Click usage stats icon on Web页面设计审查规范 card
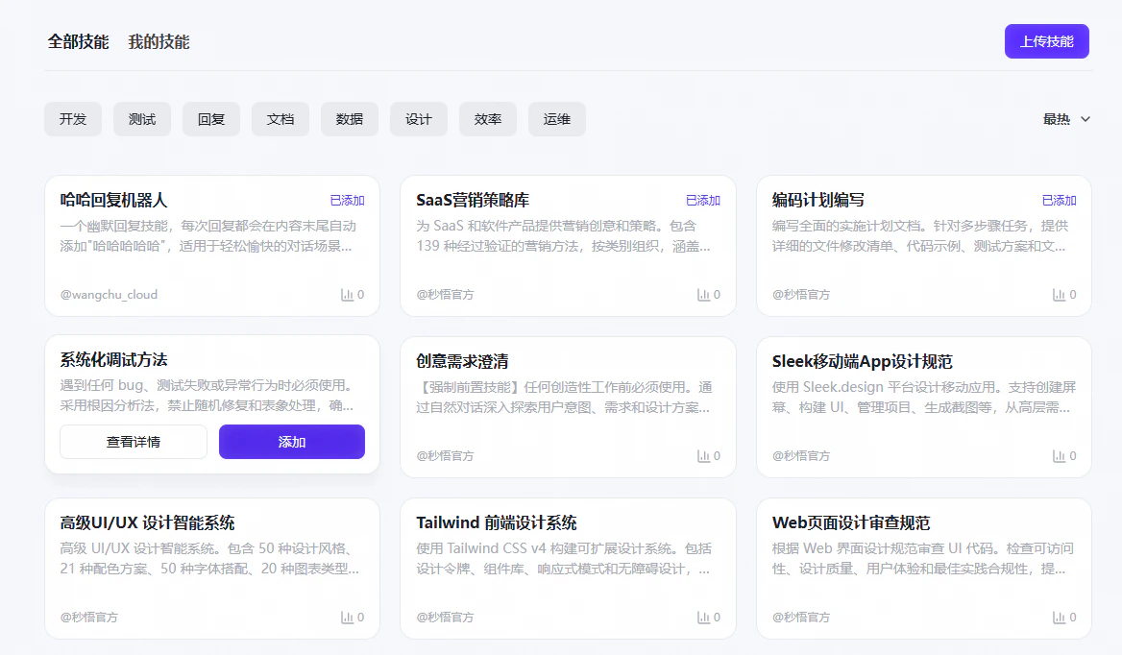 (x=1059, y=618)
